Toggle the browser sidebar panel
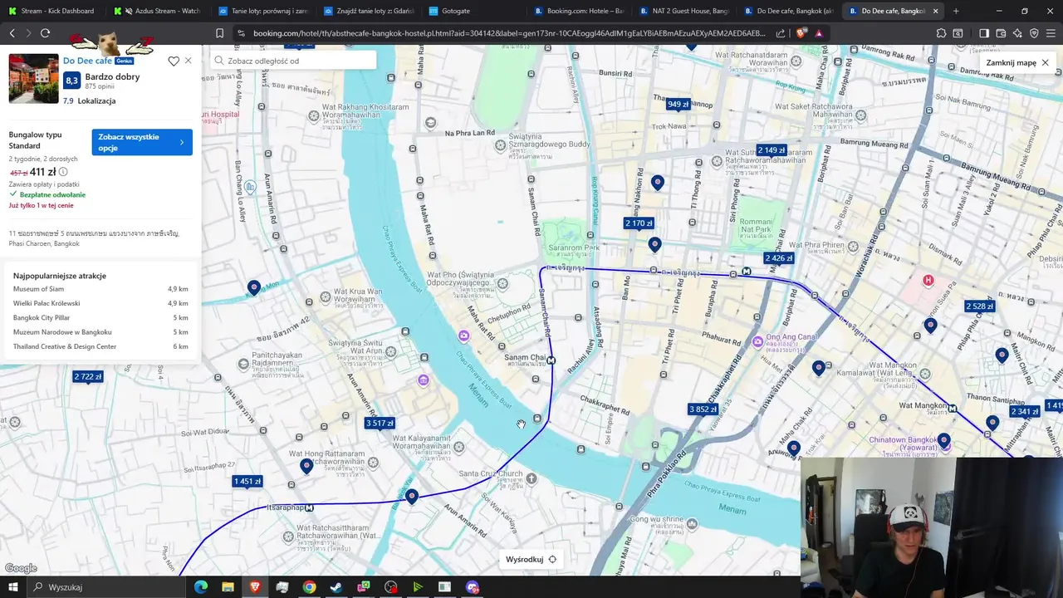 (x=983, y=33)
